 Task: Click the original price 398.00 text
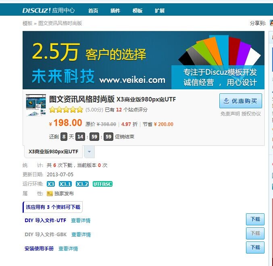point(106,124)
